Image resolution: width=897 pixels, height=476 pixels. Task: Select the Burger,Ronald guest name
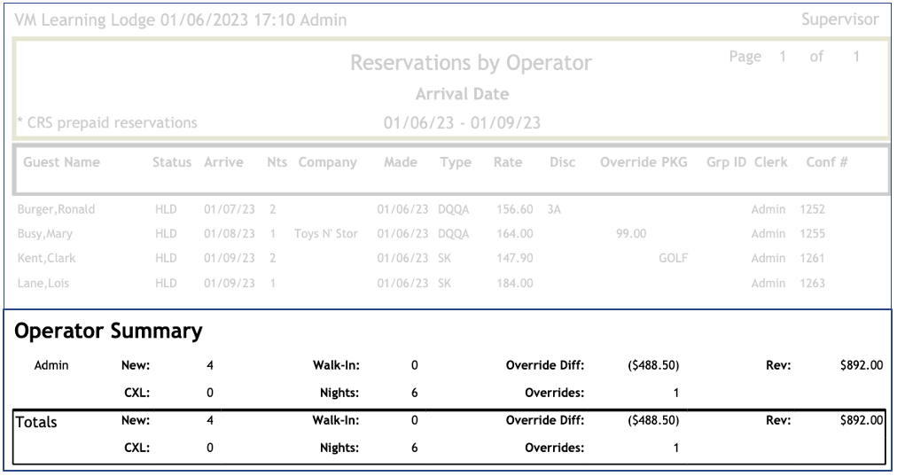(x=55, y=210)
